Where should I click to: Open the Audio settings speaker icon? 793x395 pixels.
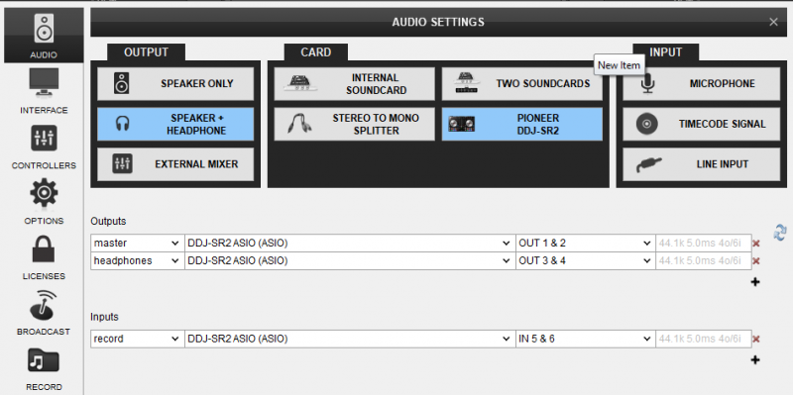pyautogui.click(x=44, y=29)
